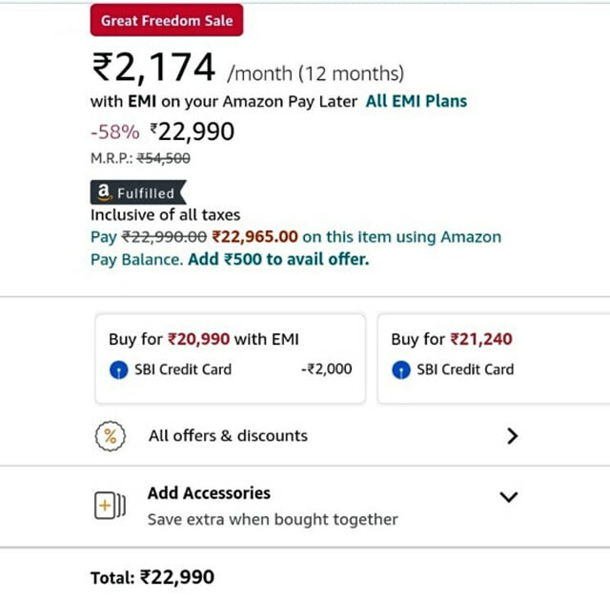Click the Add Accessories plus icon
Image resolution: width=610 pixels, height=598 pixels.
point(111,505)
